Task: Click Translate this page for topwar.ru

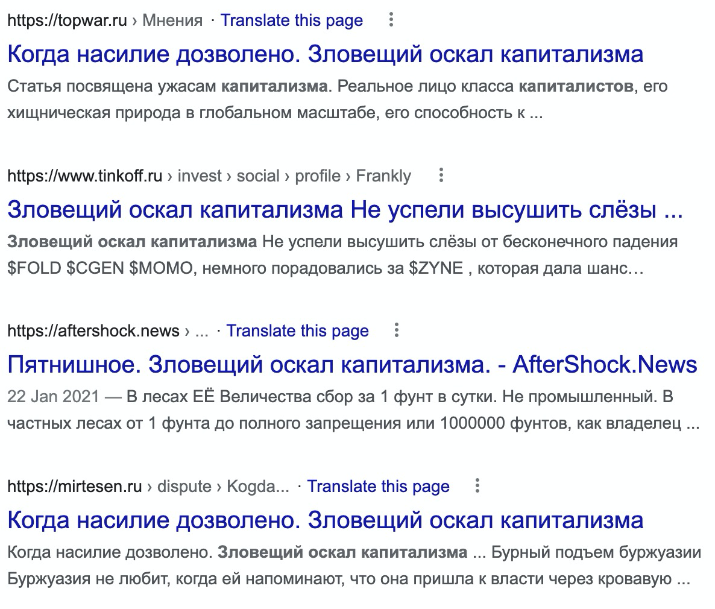Action: point(292,20)
